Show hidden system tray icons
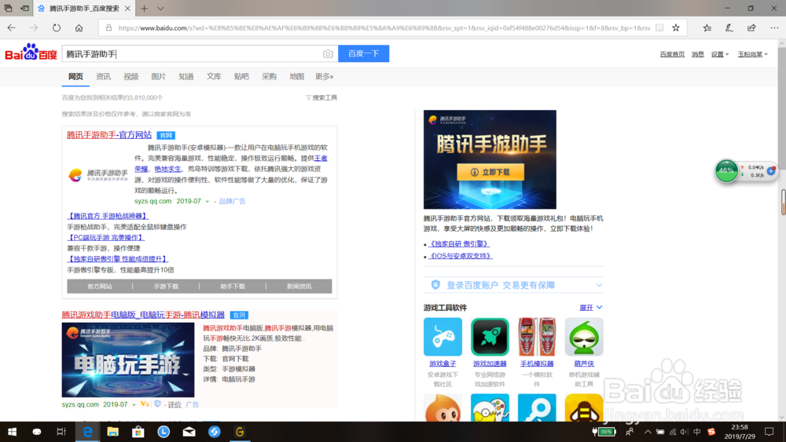This screenshot has width=786, height=442. point(648,432)
